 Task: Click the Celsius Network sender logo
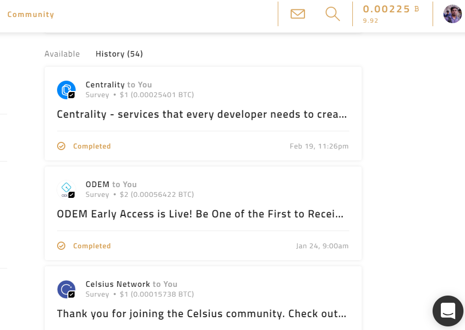click(x=66, y=289)
